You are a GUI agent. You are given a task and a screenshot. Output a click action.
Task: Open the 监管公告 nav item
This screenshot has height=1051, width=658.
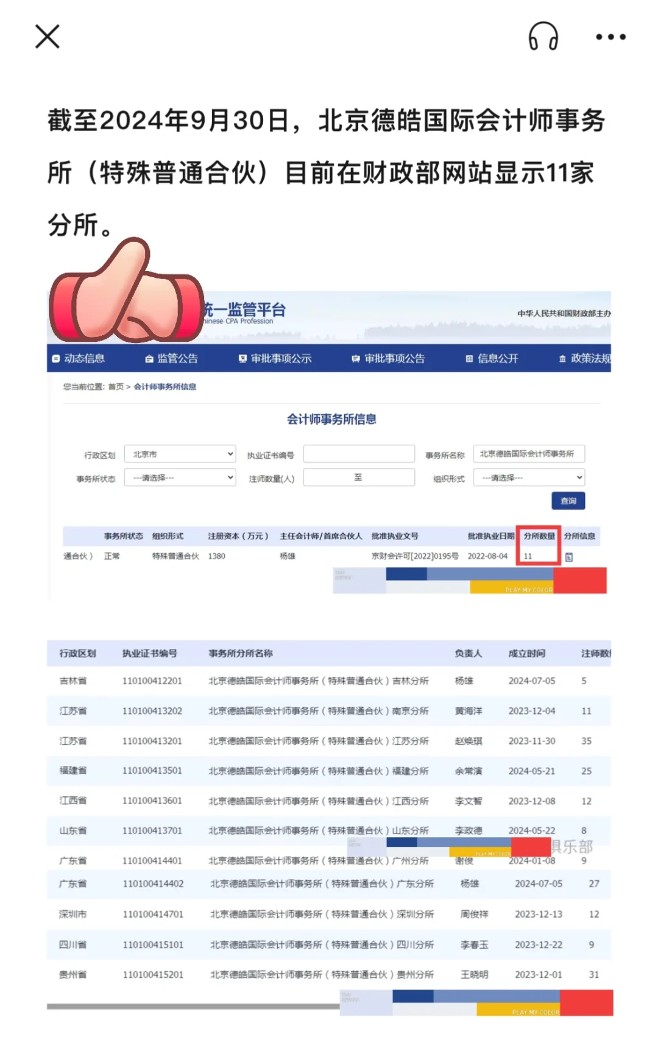(172, 358)
